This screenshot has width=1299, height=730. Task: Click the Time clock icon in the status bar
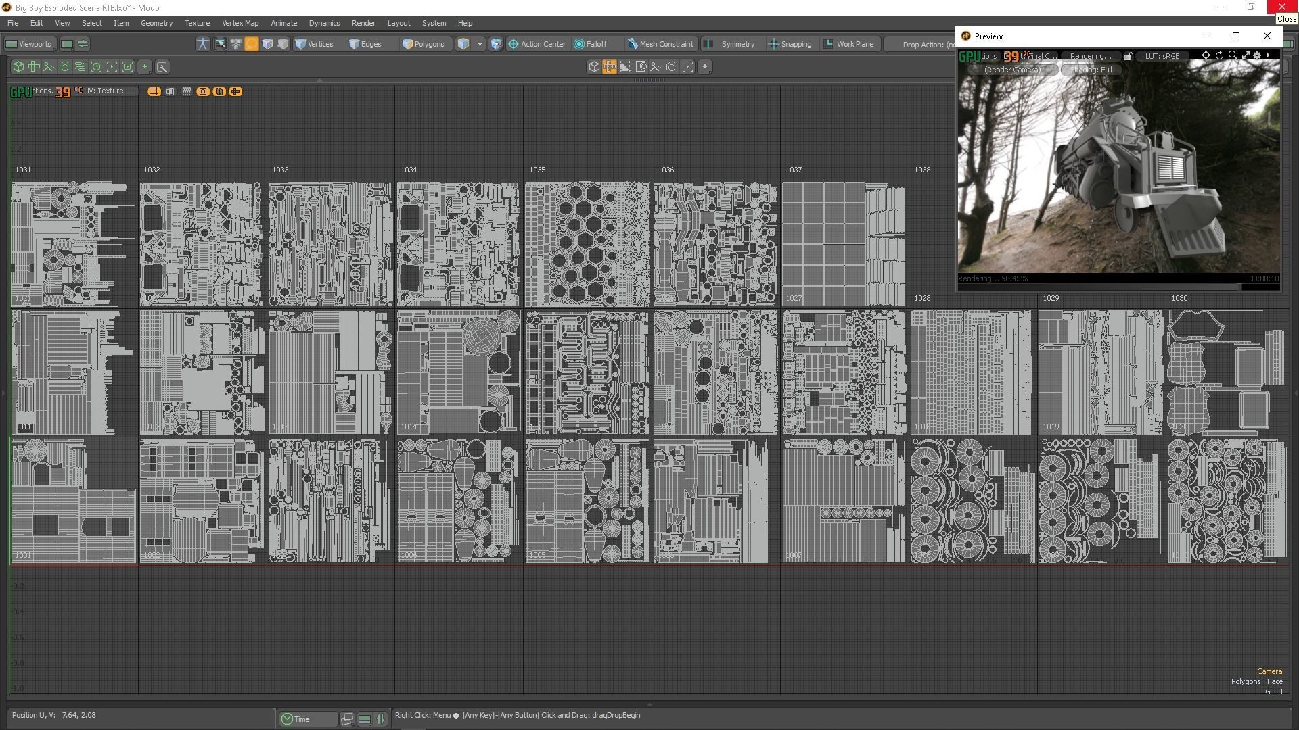[x=287, y=719]
